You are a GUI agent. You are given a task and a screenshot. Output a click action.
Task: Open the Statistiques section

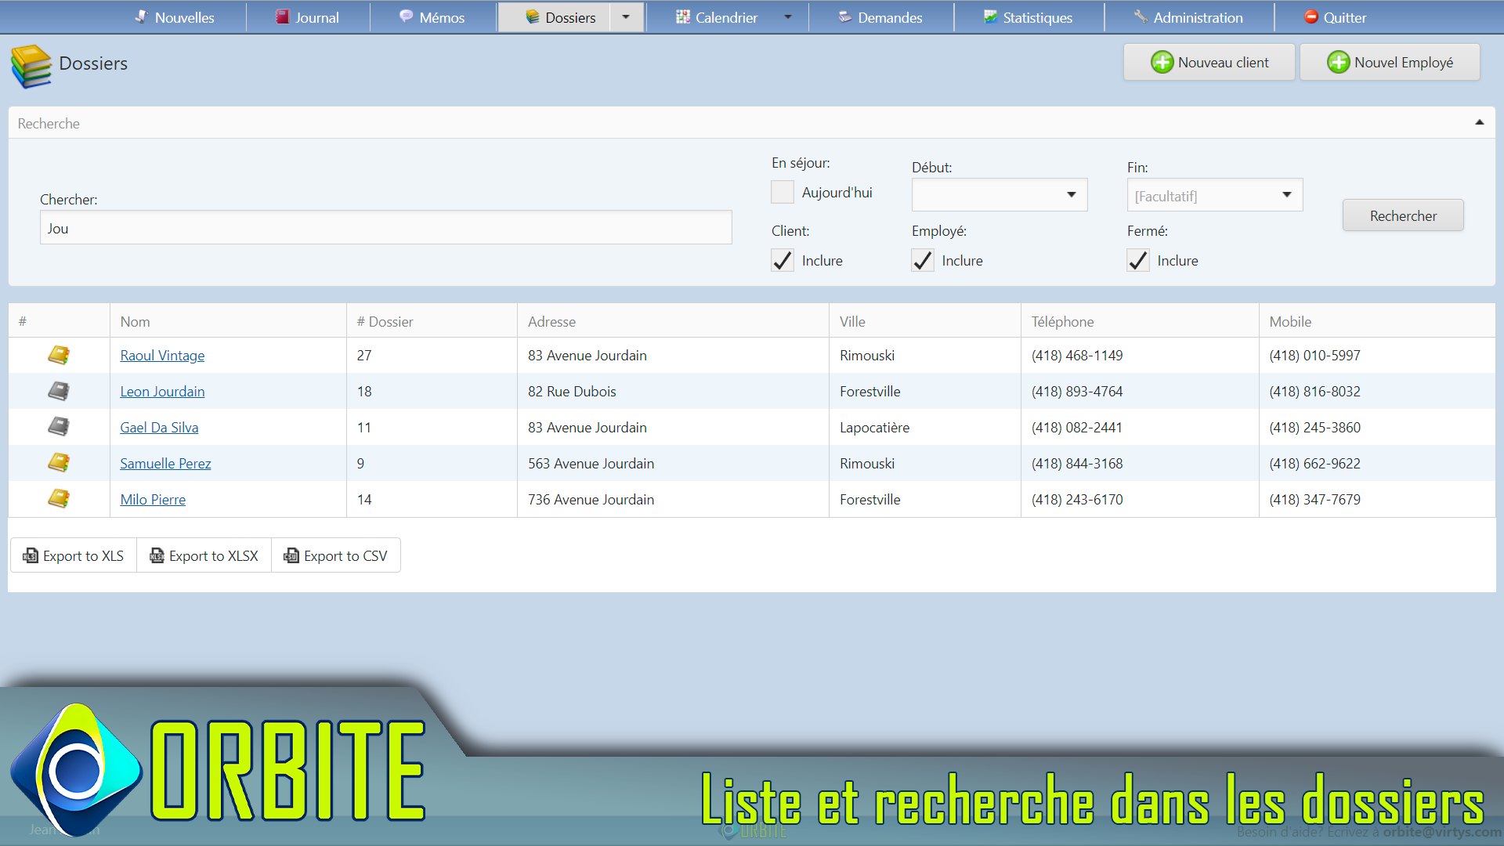coord(1029,17)
